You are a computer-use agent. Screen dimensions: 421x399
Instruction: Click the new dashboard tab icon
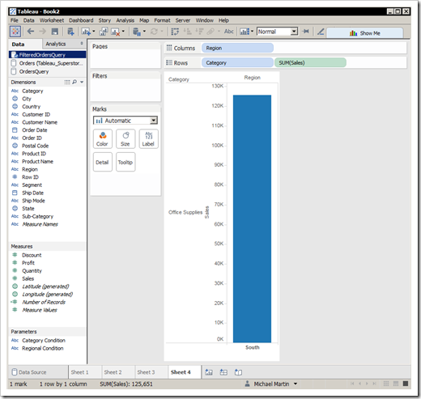coord(223,372)
